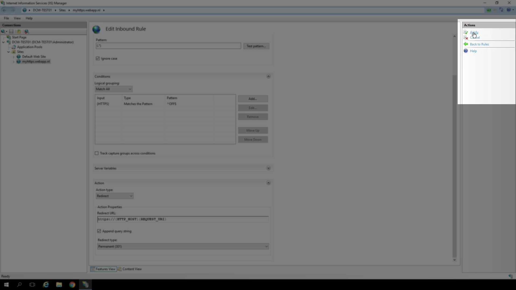Open Task View from taskbar
Viewport: 516px width, 290px height.
pos(32,285)
